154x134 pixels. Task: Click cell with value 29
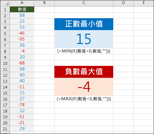click(x=22, y=129)
